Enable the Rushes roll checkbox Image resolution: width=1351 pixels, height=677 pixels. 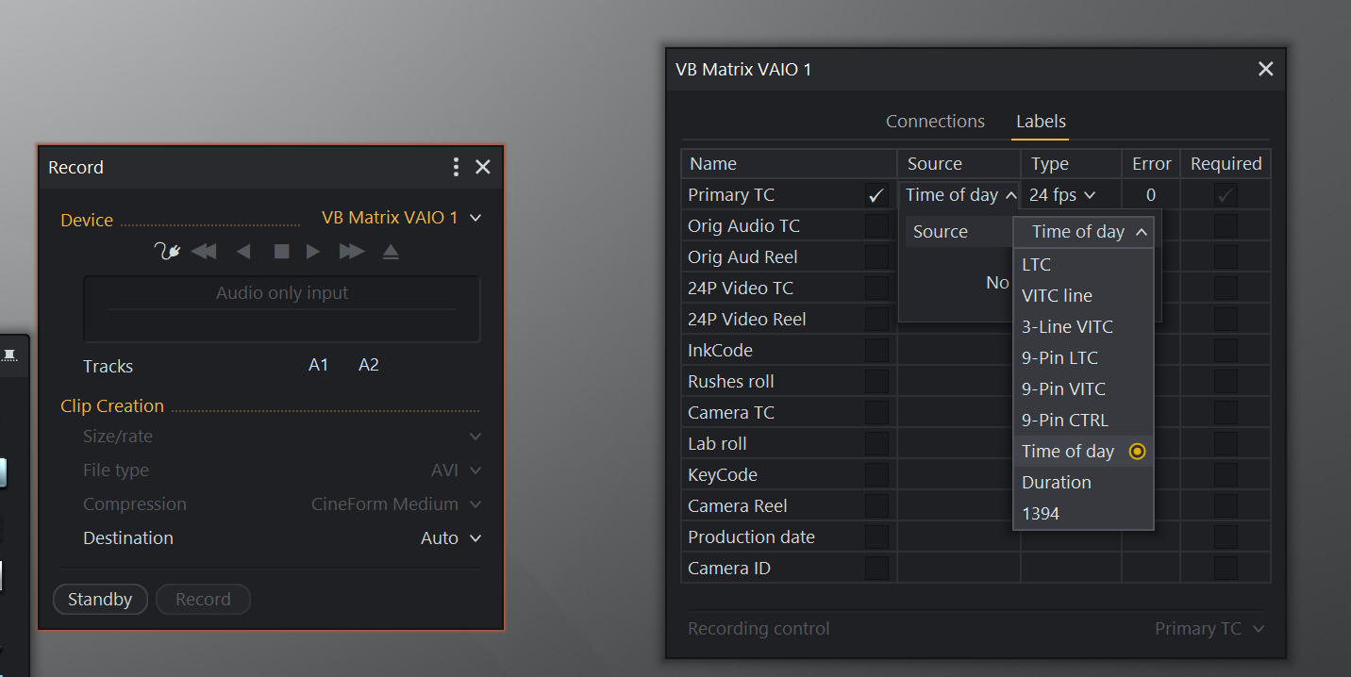(x=876, y=382)
